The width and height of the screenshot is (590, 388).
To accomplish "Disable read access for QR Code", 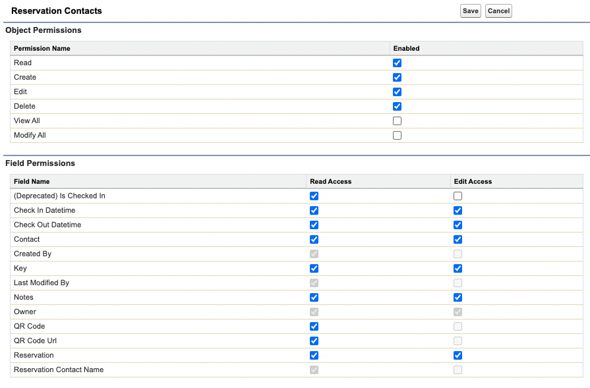I will click(x=314, y=327).
